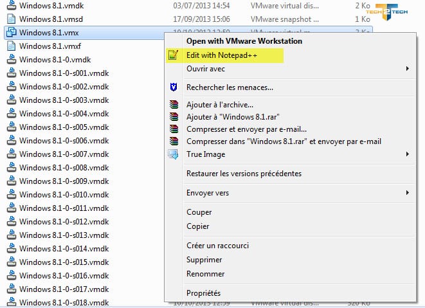The width and height of the screenshot is (425, 308).
Task: Click type text VMware snapshot ...
Action: point(285,19)
